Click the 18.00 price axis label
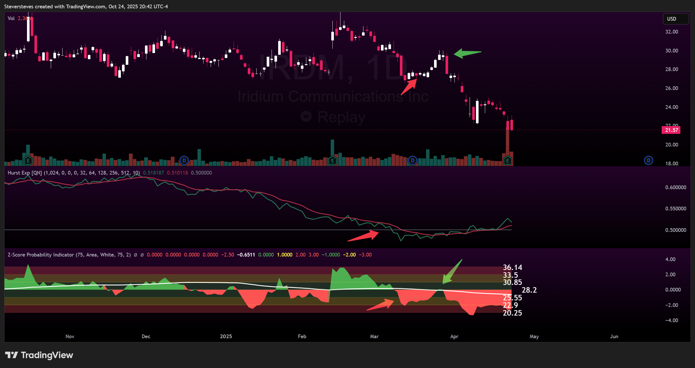The height and width of the screenshot is (368, 695). 672,164
